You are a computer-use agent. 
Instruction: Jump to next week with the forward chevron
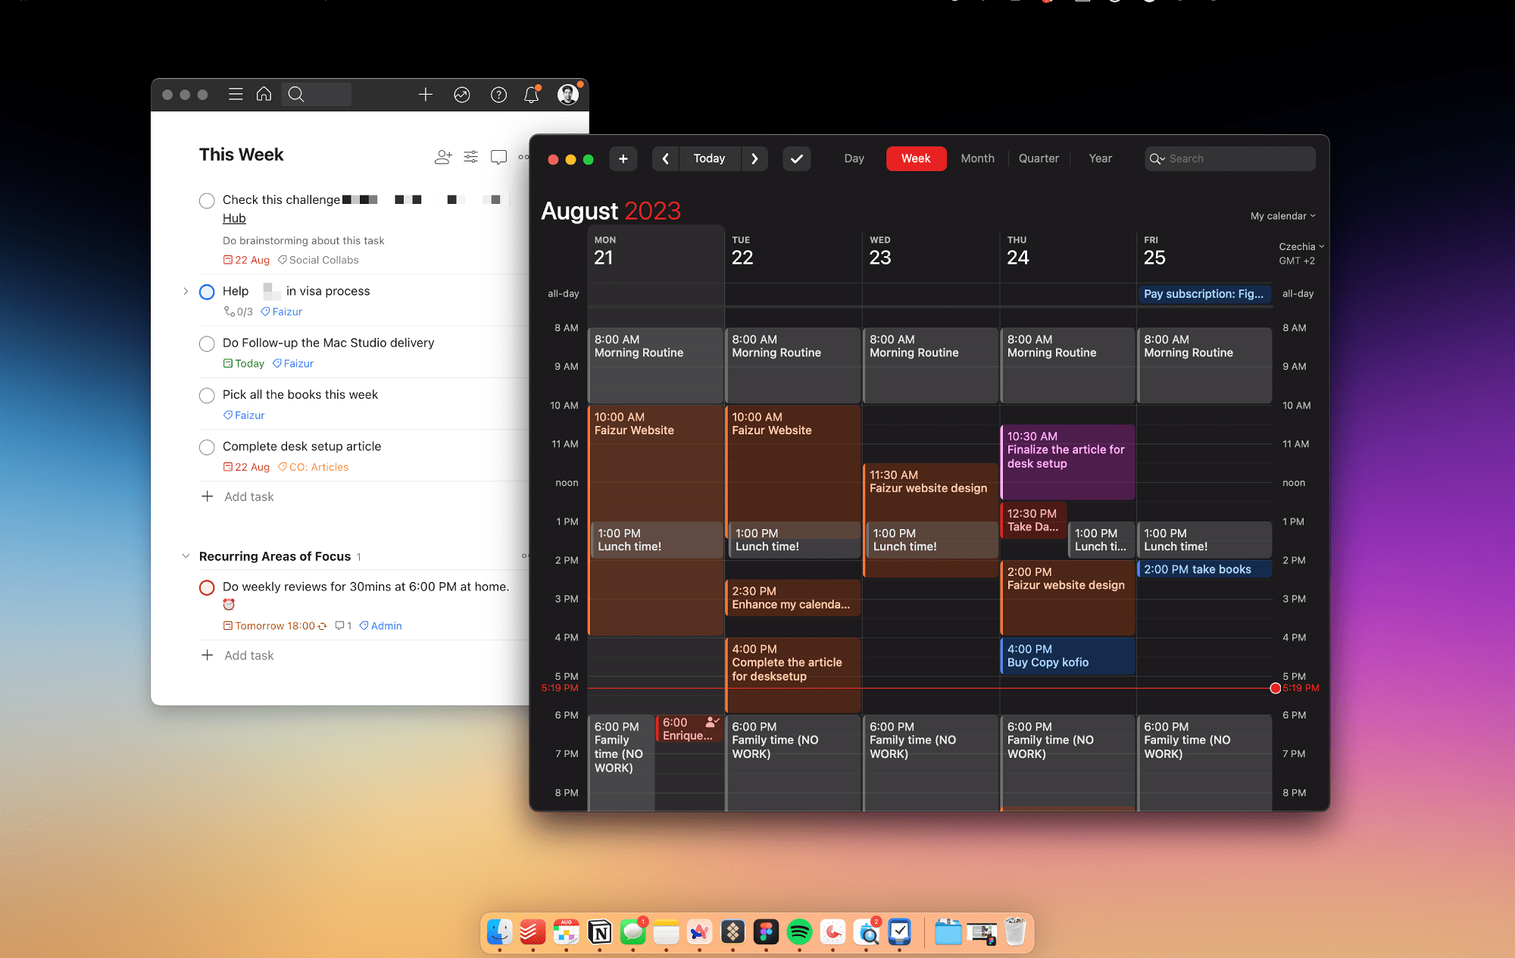(754, 158)
